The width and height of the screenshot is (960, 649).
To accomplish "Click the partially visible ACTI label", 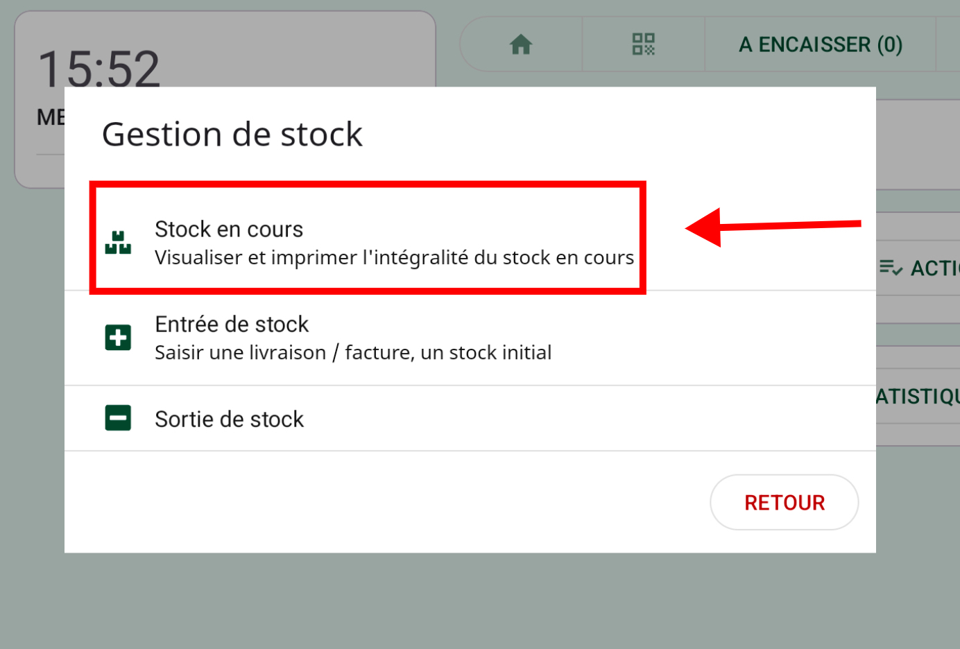I will (934, 268).
